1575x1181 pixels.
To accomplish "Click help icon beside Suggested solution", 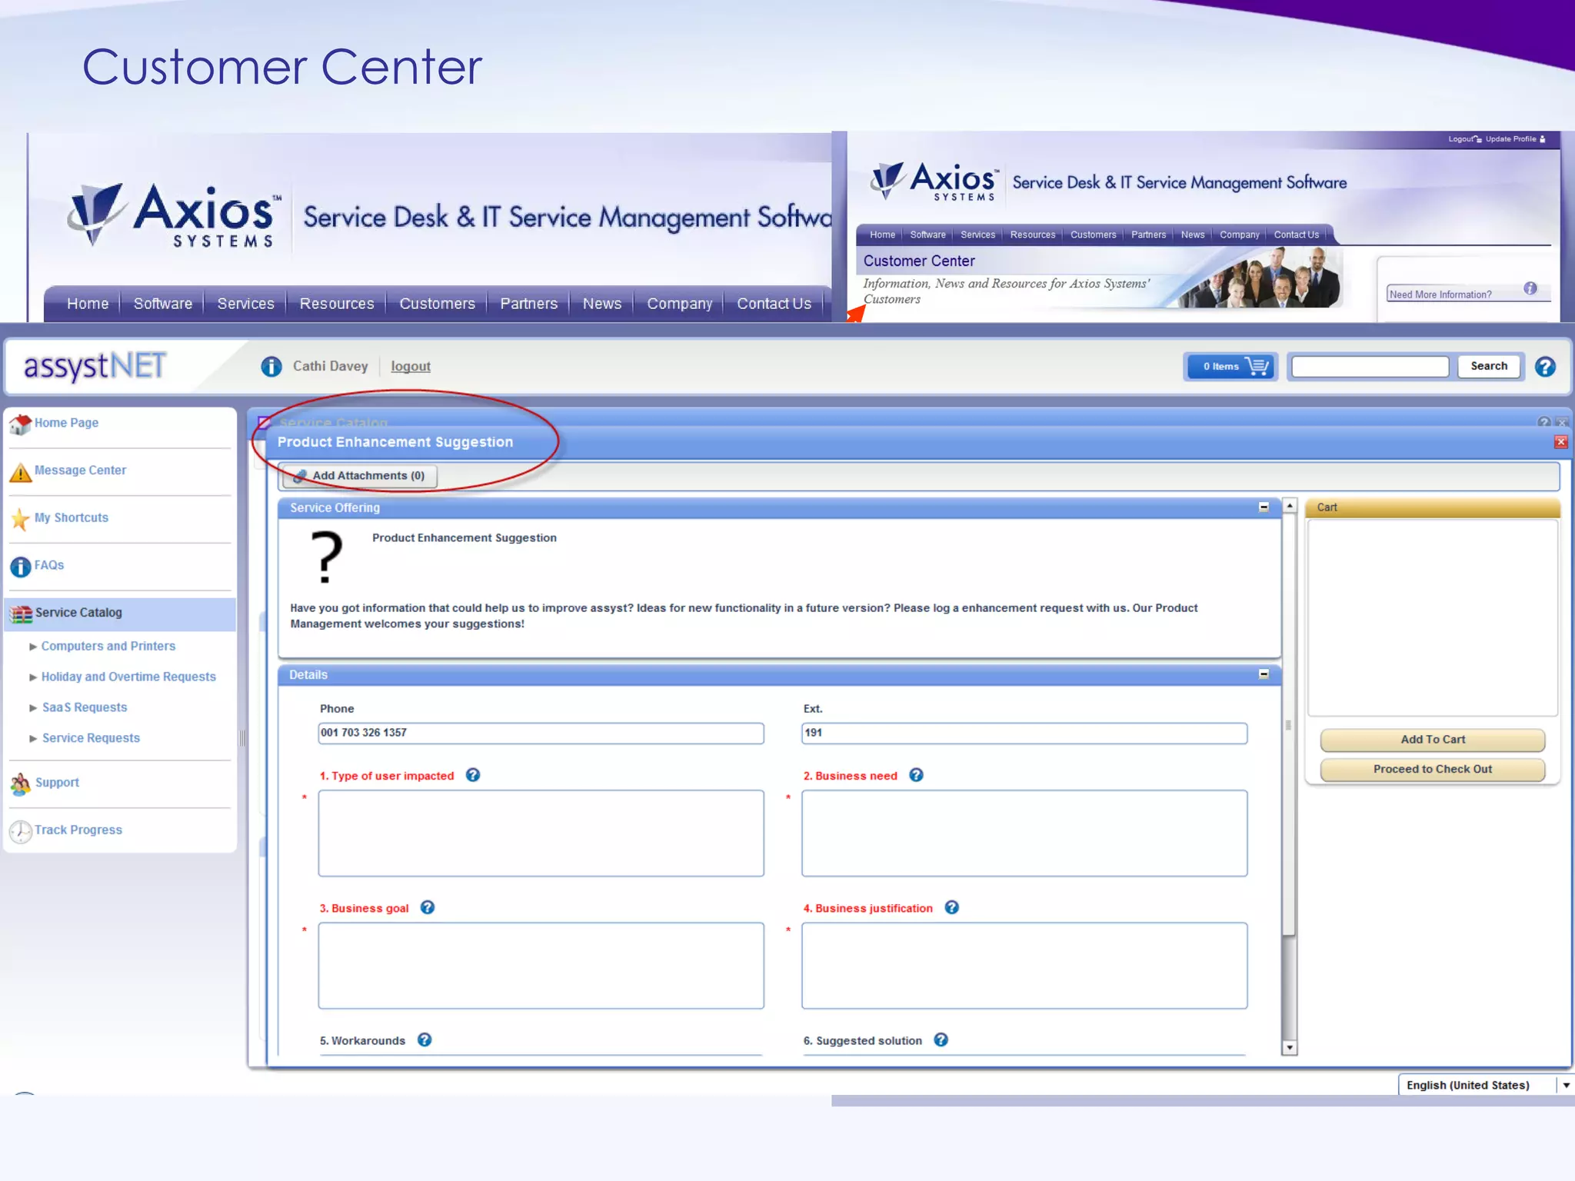I will 941,1040.
